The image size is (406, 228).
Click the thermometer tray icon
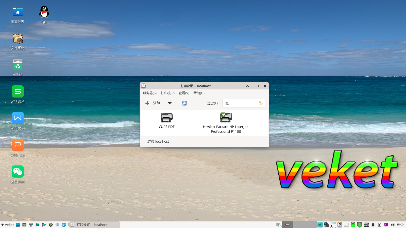tap(333, 225)
